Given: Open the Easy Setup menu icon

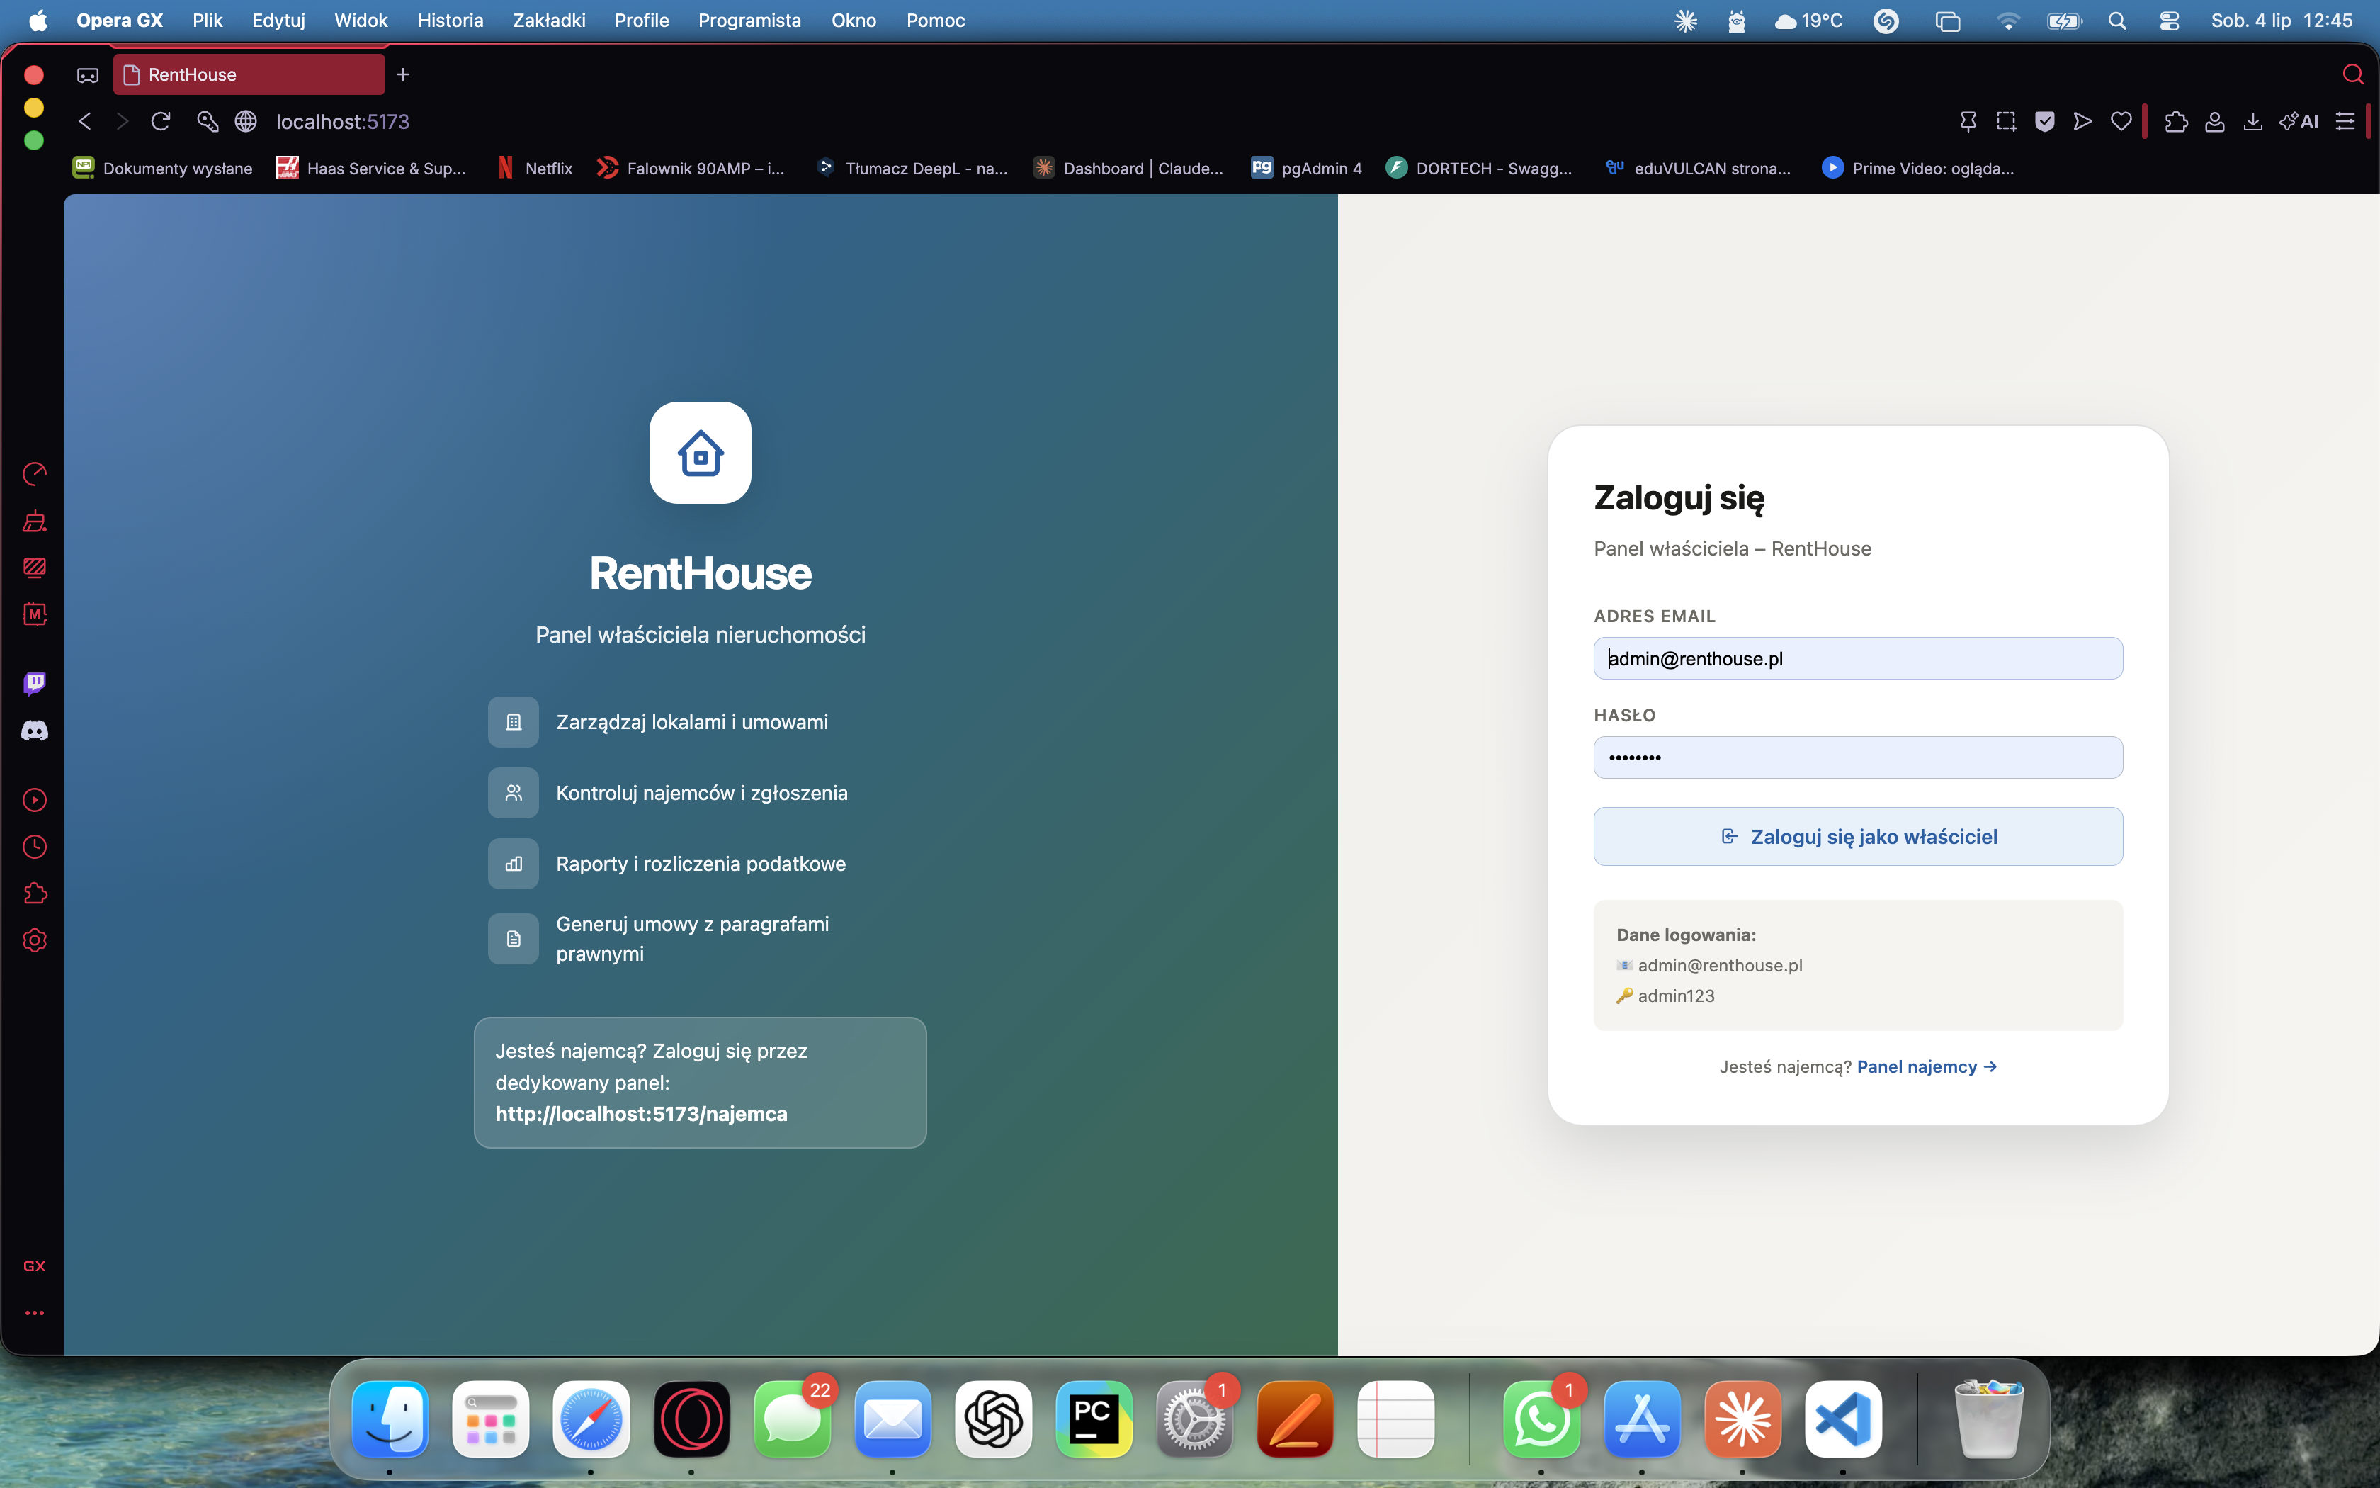Looking at the screenshot, I should click(x=2345, y=121).
